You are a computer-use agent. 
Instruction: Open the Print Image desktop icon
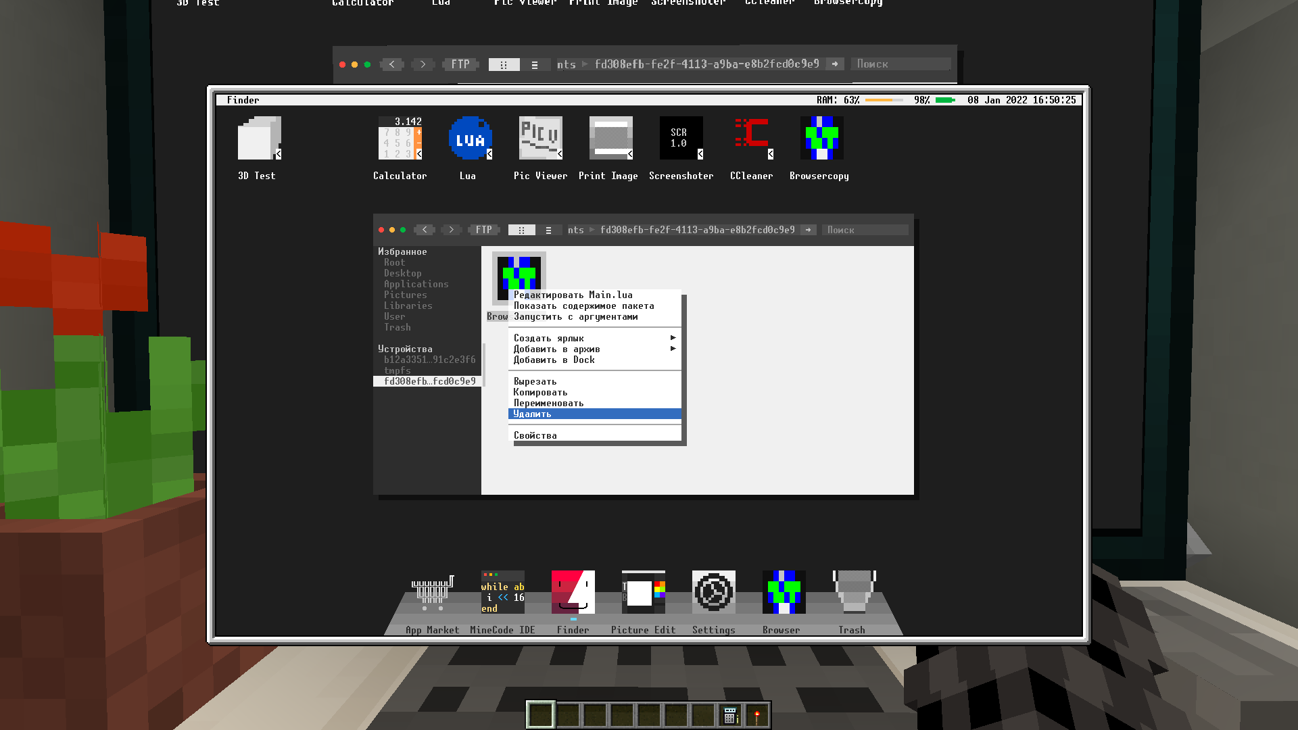tap(610, 139)
